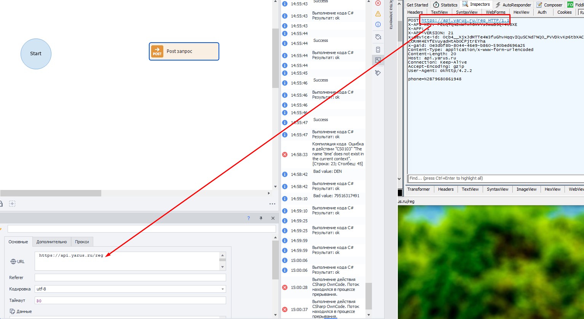Open the request SyntaxView tab
Screen dimensions: 584x319
[x=467, y=12]
